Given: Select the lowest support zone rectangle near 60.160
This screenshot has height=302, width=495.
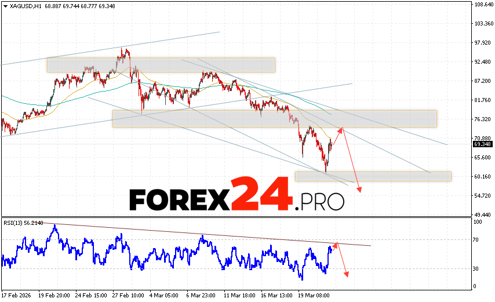Looking at the screenshot, I should [373, 176].
